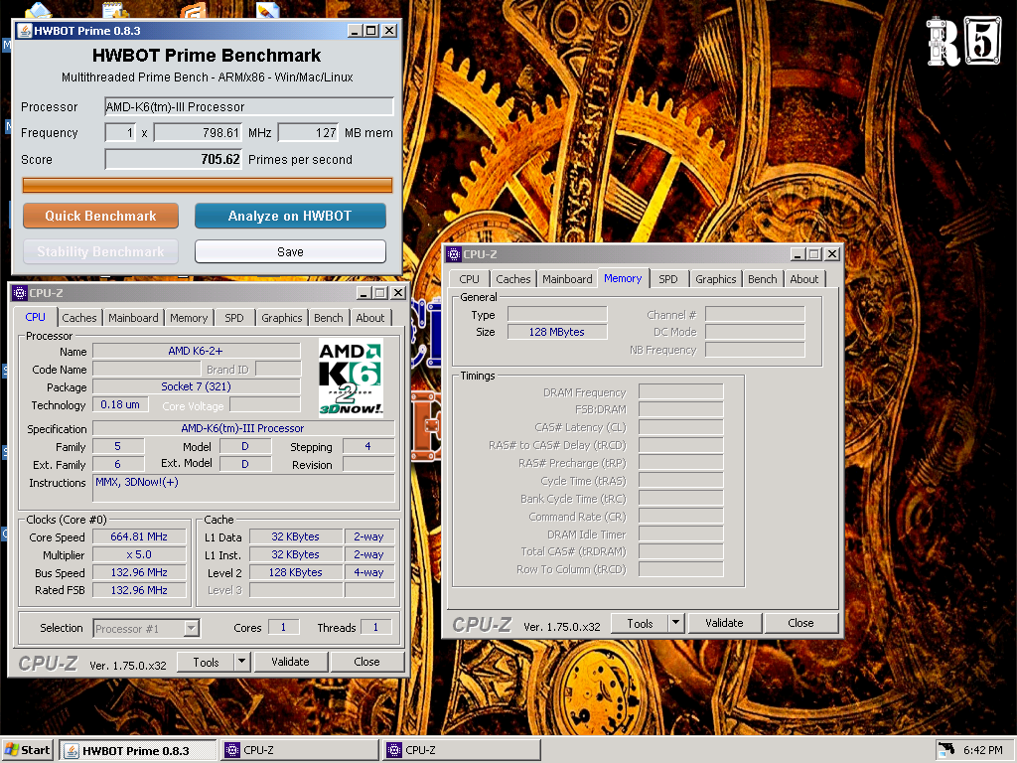
Task: Click Tools button in right CPU-Z window
Action: 640,623
